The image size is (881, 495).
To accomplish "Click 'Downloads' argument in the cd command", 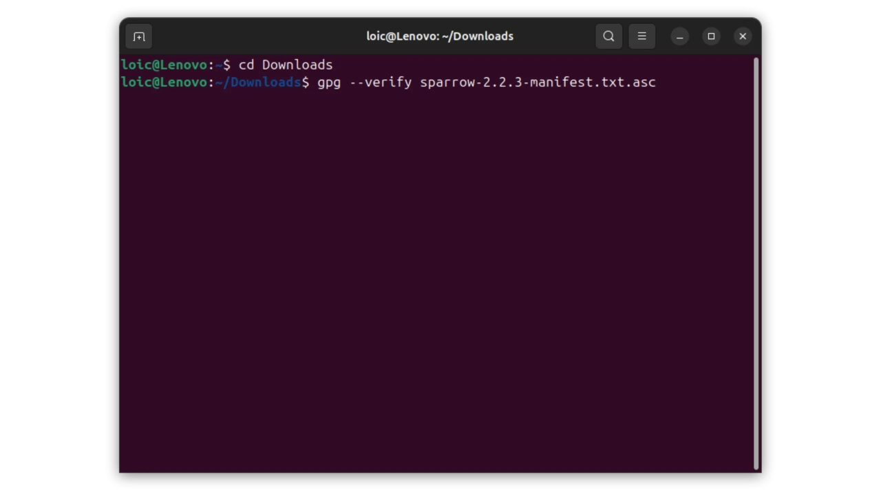I will (297, 65).
